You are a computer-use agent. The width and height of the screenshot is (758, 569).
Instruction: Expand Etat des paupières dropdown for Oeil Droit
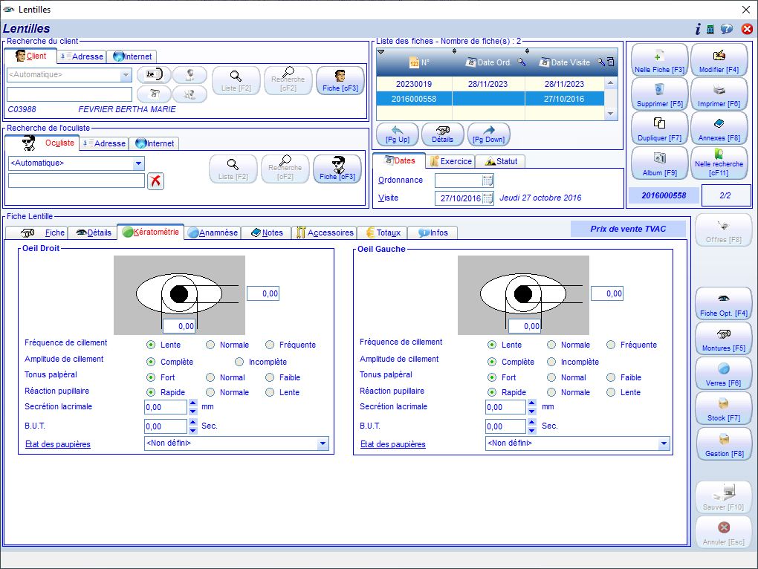(x=323, y=443)
